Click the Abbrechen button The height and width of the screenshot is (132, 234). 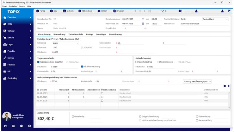coord(84,11)
